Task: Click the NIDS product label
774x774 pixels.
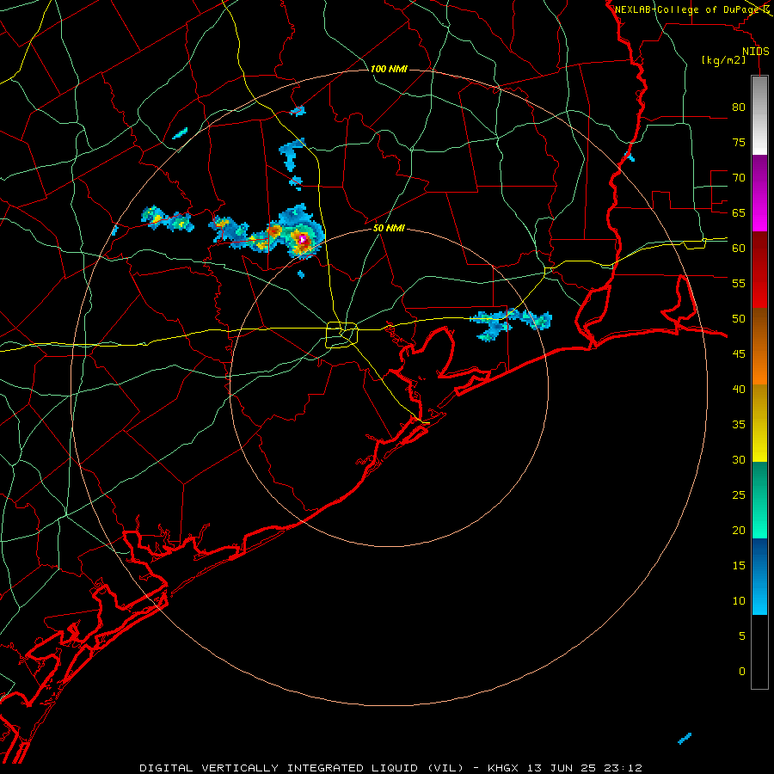Action: point(756,52)
